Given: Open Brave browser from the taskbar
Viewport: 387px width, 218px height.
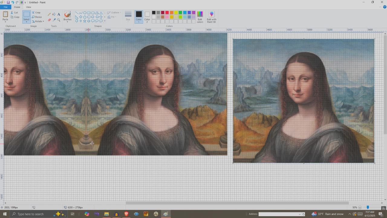Looking at the screenshot, I should pos(126,214).
